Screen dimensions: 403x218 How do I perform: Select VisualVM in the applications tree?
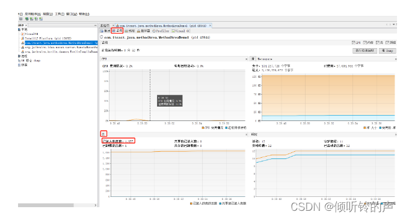[x=31, y=34]
